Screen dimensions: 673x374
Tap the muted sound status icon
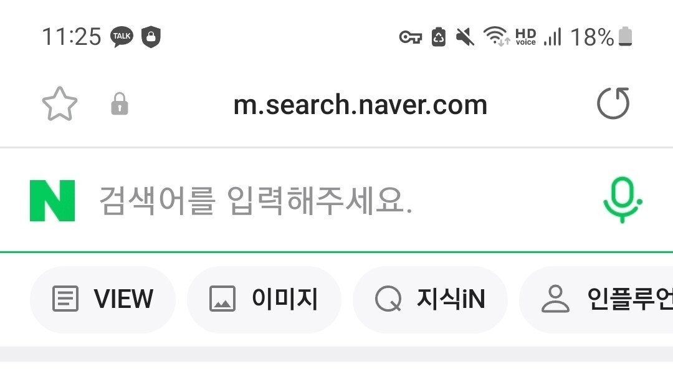pos(465,37)
